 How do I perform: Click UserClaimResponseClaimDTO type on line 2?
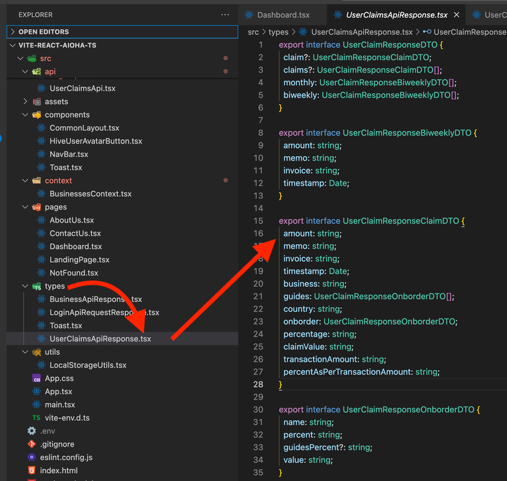coord(371,57)
